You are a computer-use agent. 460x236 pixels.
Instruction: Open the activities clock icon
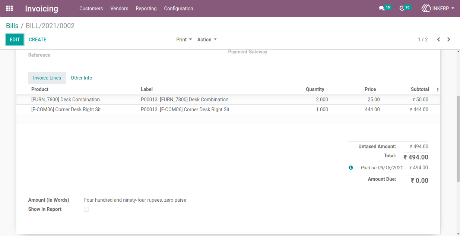[402, 8]
